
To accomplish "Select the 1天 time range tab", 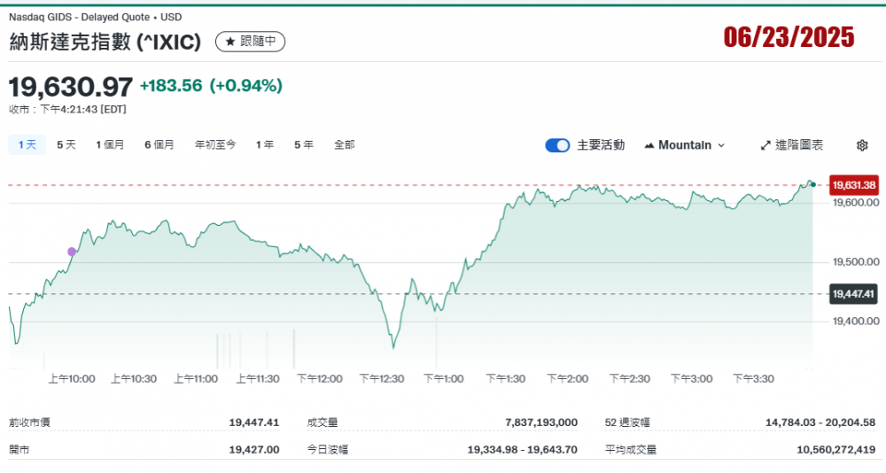I will [x=27, y=144].
